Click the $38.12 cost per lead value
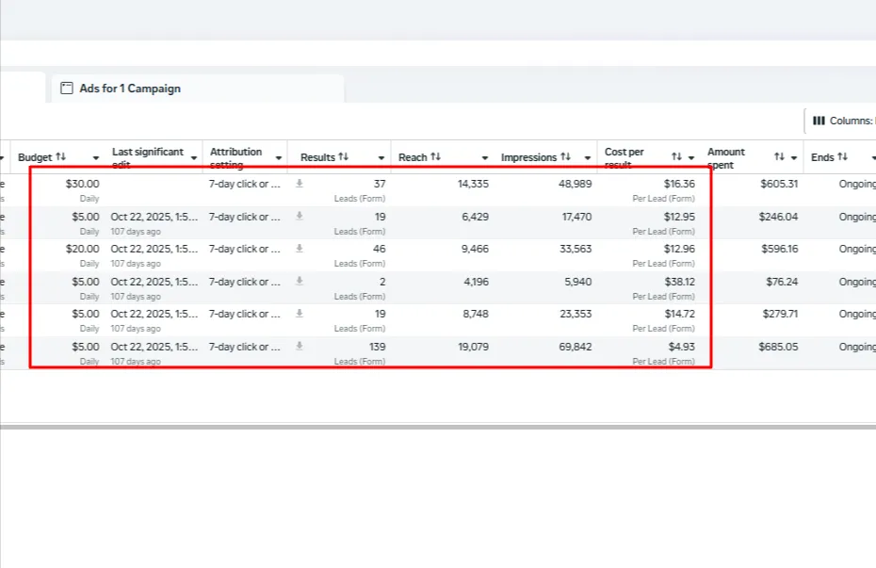 click(679, 282)
